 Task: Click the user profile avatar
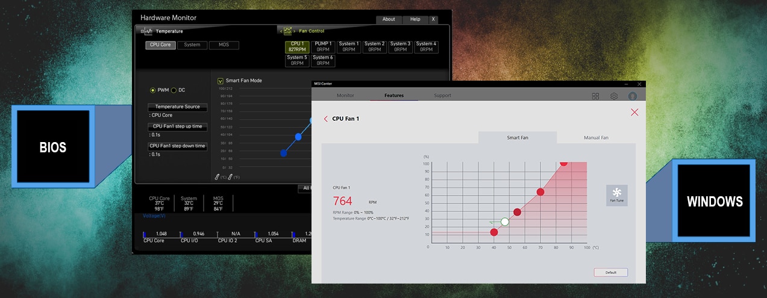pyautogui.click(x=633, y=96)
